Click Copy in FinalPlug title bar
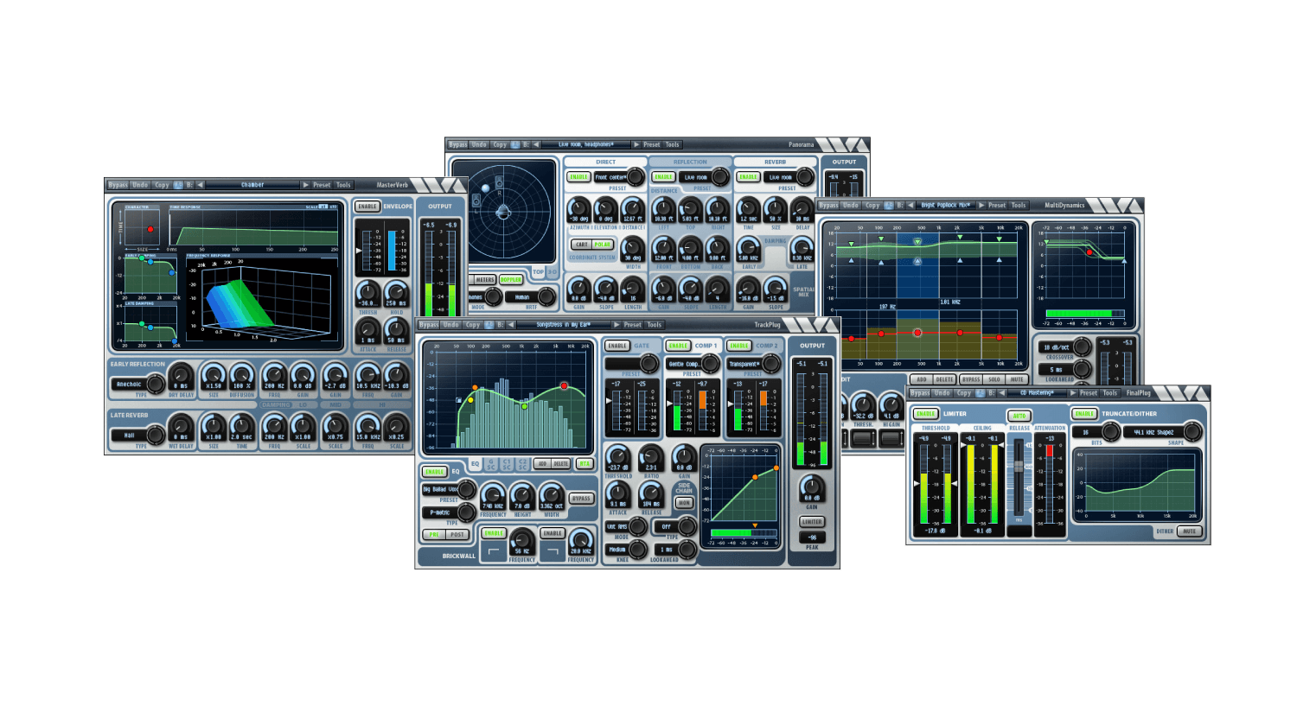The width and height of the screenshot is (1297, 706). pyautogui.click(x=964, y=393)
